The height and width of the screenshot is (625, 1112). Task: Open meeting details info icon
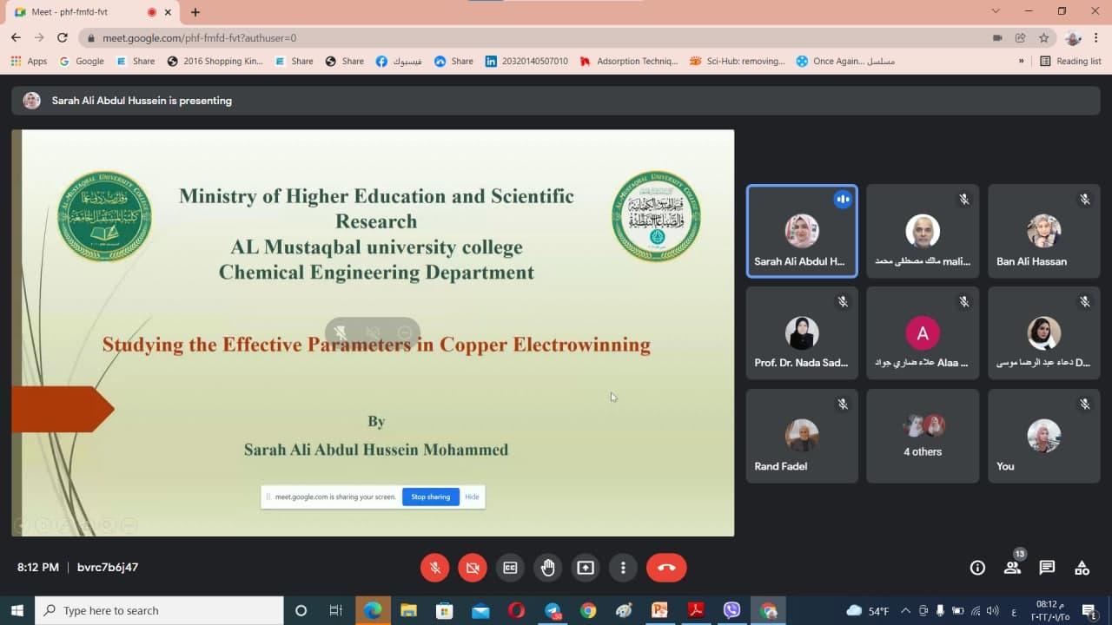[x=977, y=568]
